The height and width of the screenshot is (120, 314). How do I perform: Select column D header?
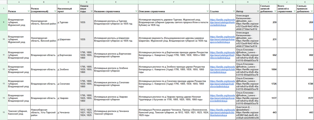[x=86, y=2]
